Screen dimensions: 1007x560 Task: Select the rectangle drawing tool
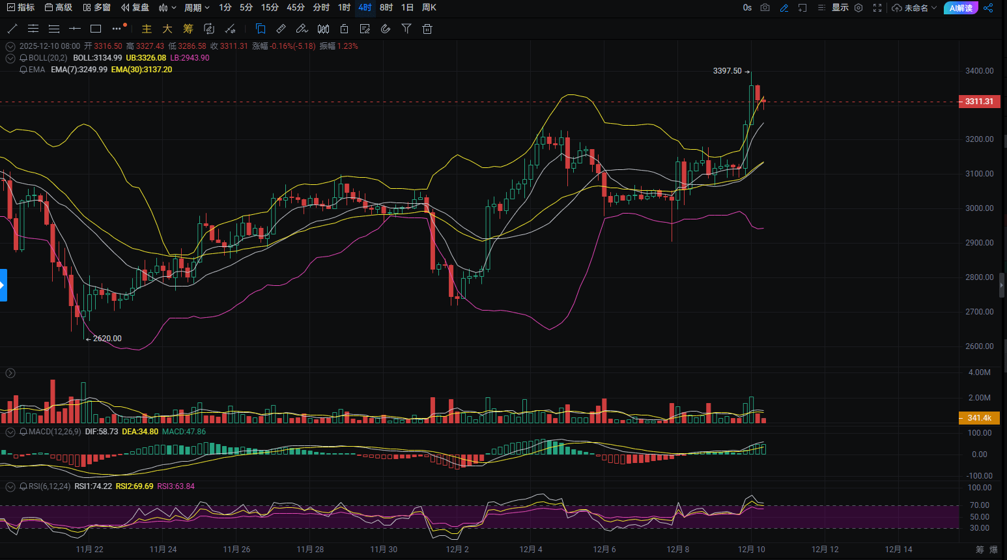[x=96, y=29]
